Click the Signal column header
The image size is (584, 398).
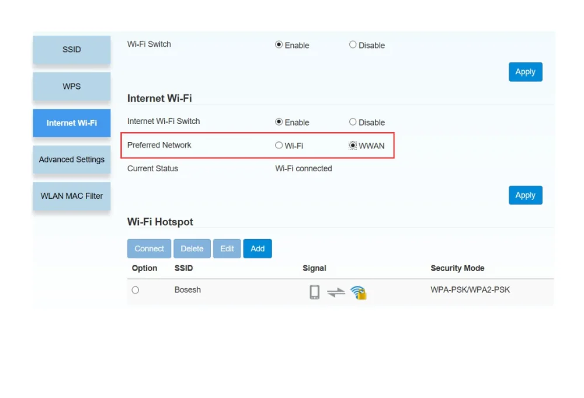click(314, 268)
